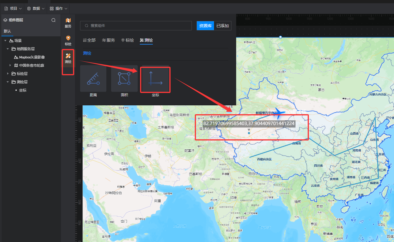Open the 标绘 sidebar category
Image resolution: width=394 pixels, height=242 pixels.
tap(68, 40)
